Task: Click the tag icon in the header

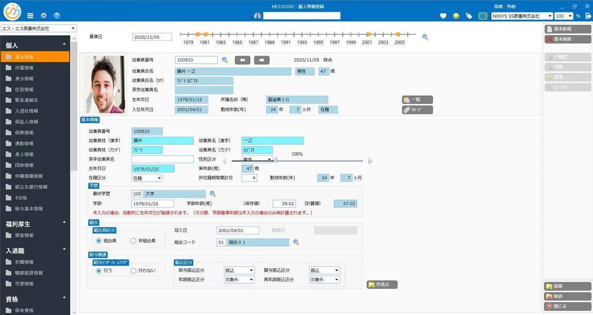Action: tap(469, 16)
